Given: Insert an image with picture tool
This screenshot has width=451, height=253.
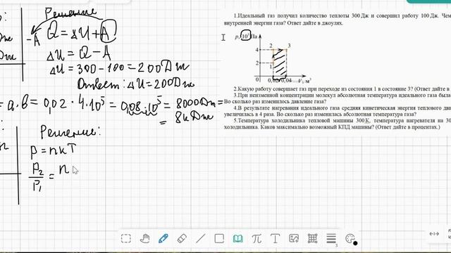Looking at the screenshot, I should click(x=294, y=238).
